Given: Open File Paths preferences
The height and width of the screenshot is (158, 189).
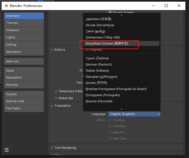Looking at the screenshot, I should (x=24, y=108).
